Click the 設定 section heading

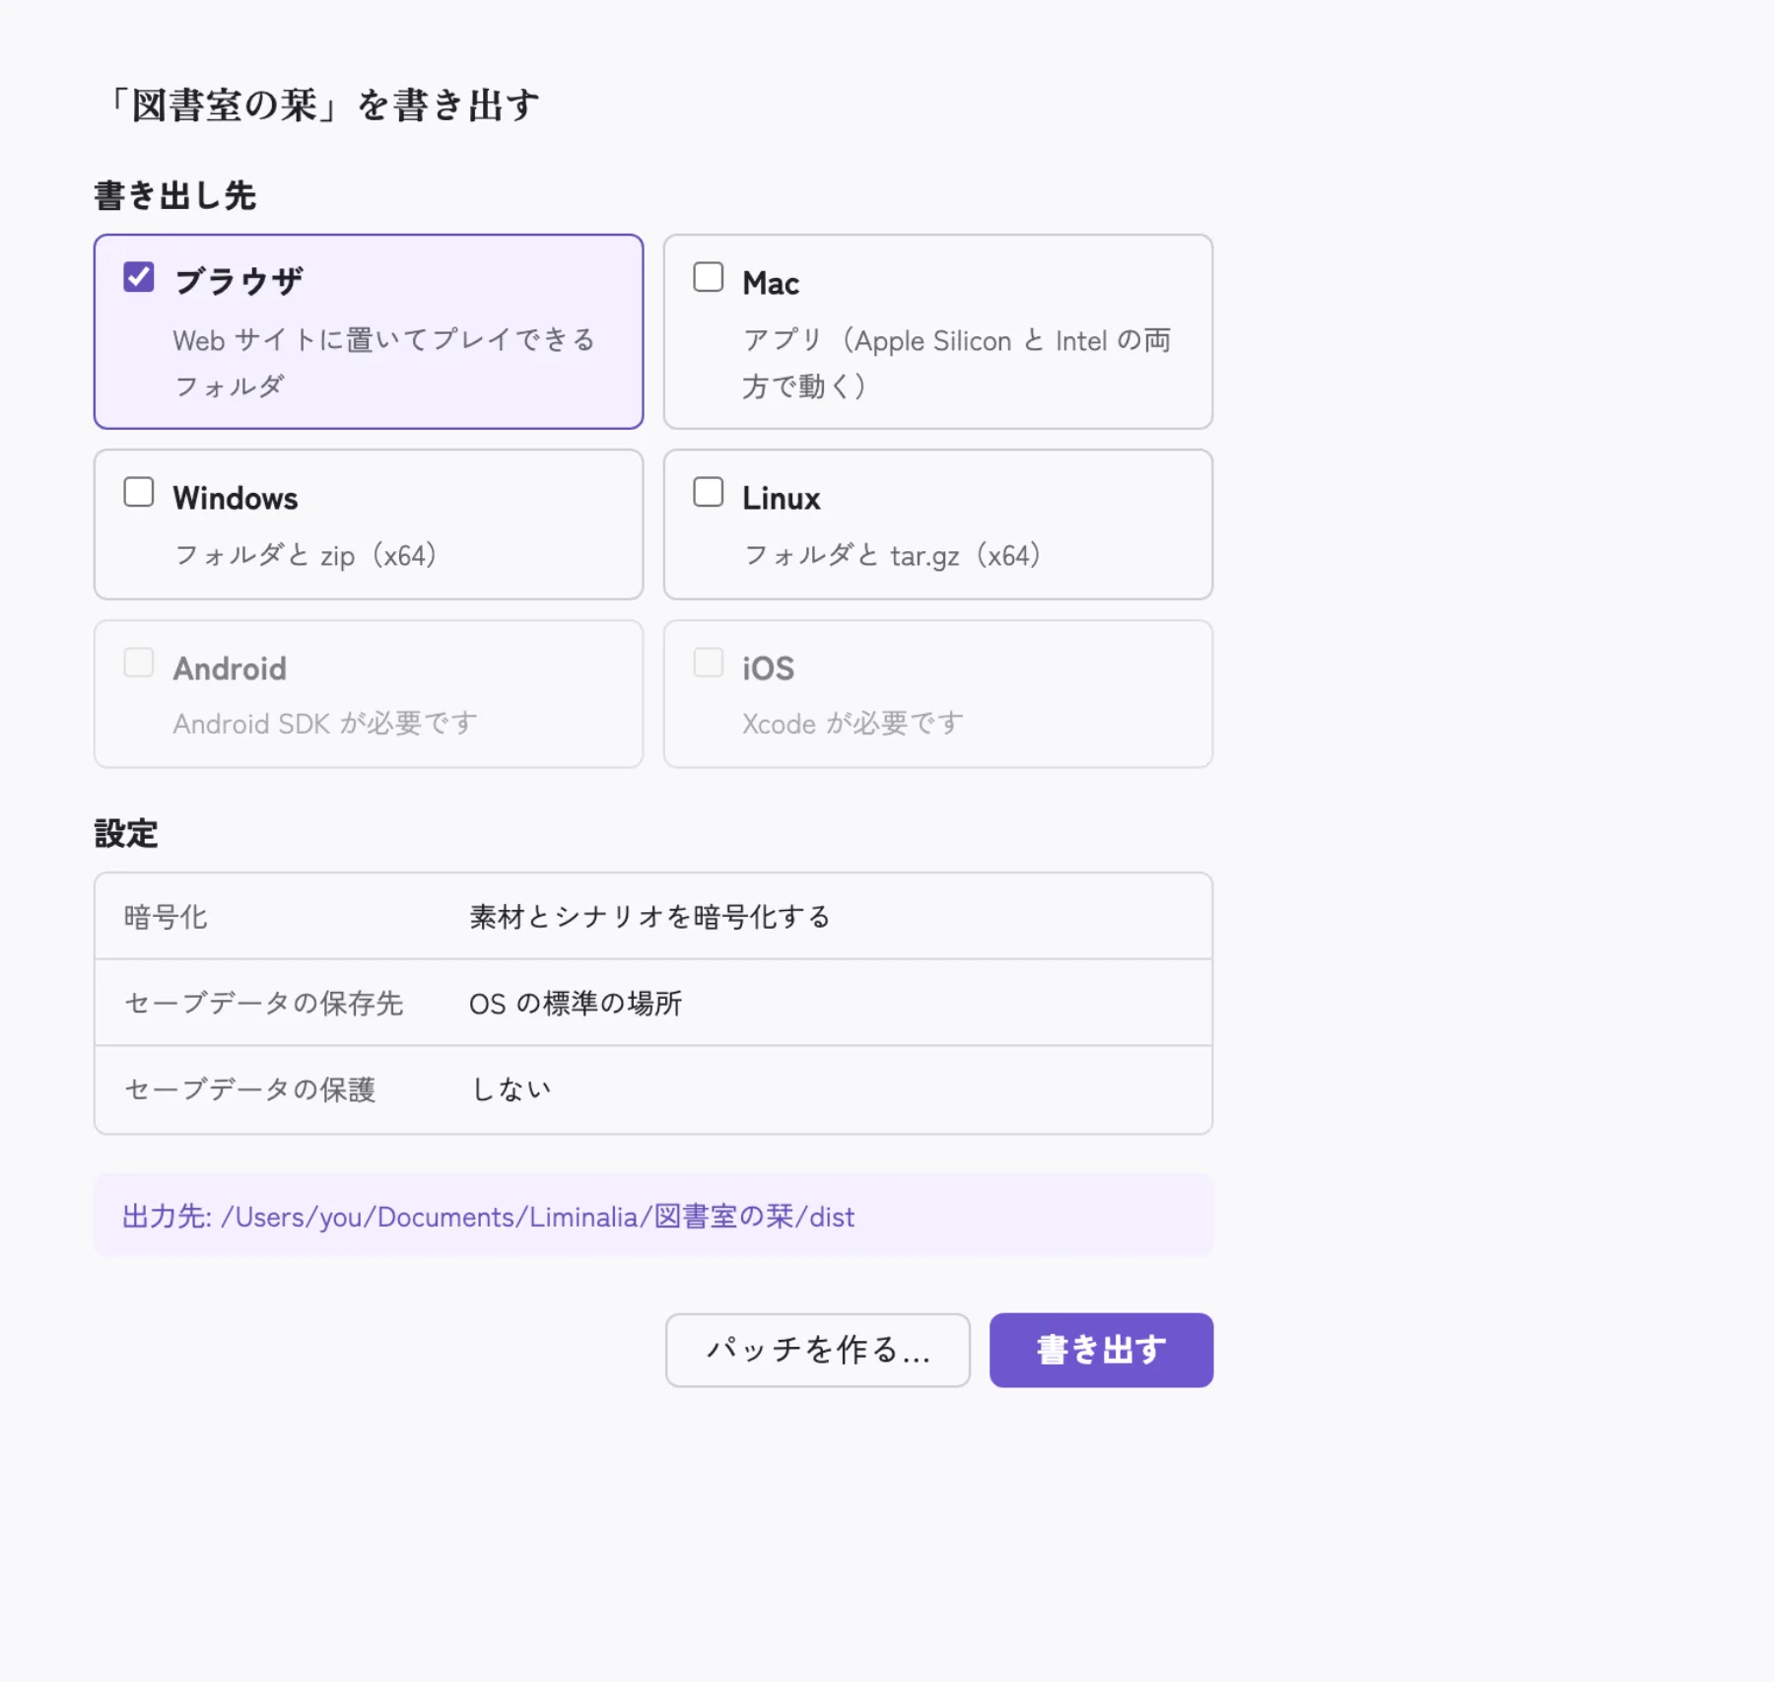pyautogui.click(x=126, y=833)
